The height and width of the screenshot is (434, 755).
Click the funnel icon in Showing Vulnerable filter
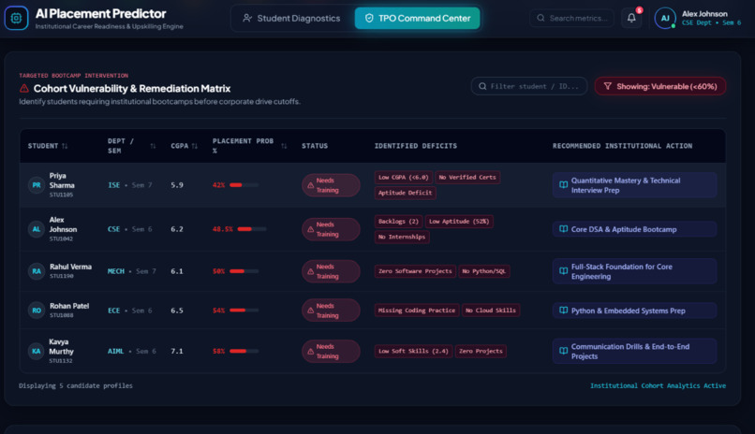pyautogui.click(x=608, y=86)
